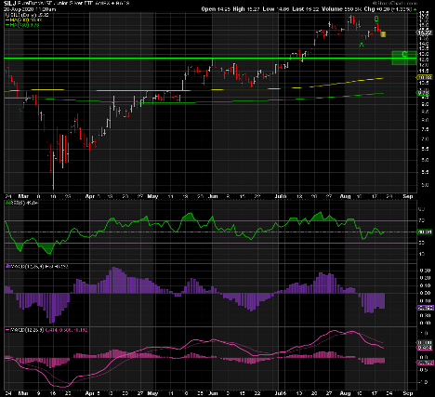435x397 pixels.
Task: Click 'May' on the price panel date axis
Action: coord(152,196)
